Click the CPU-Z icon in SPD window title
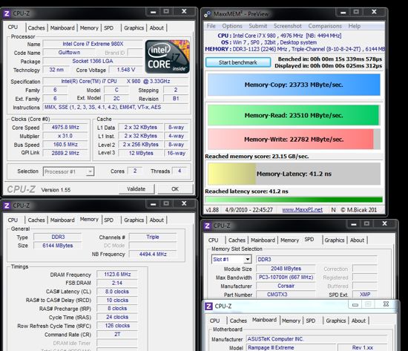408x351 pixels. point(208,226)
